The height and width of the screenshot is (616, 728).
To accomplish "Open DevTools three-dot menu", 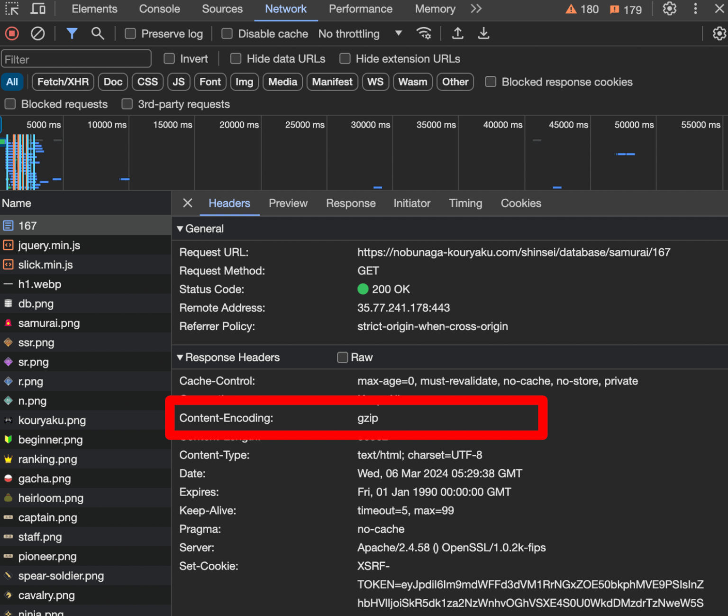I will tap(695, 9).
